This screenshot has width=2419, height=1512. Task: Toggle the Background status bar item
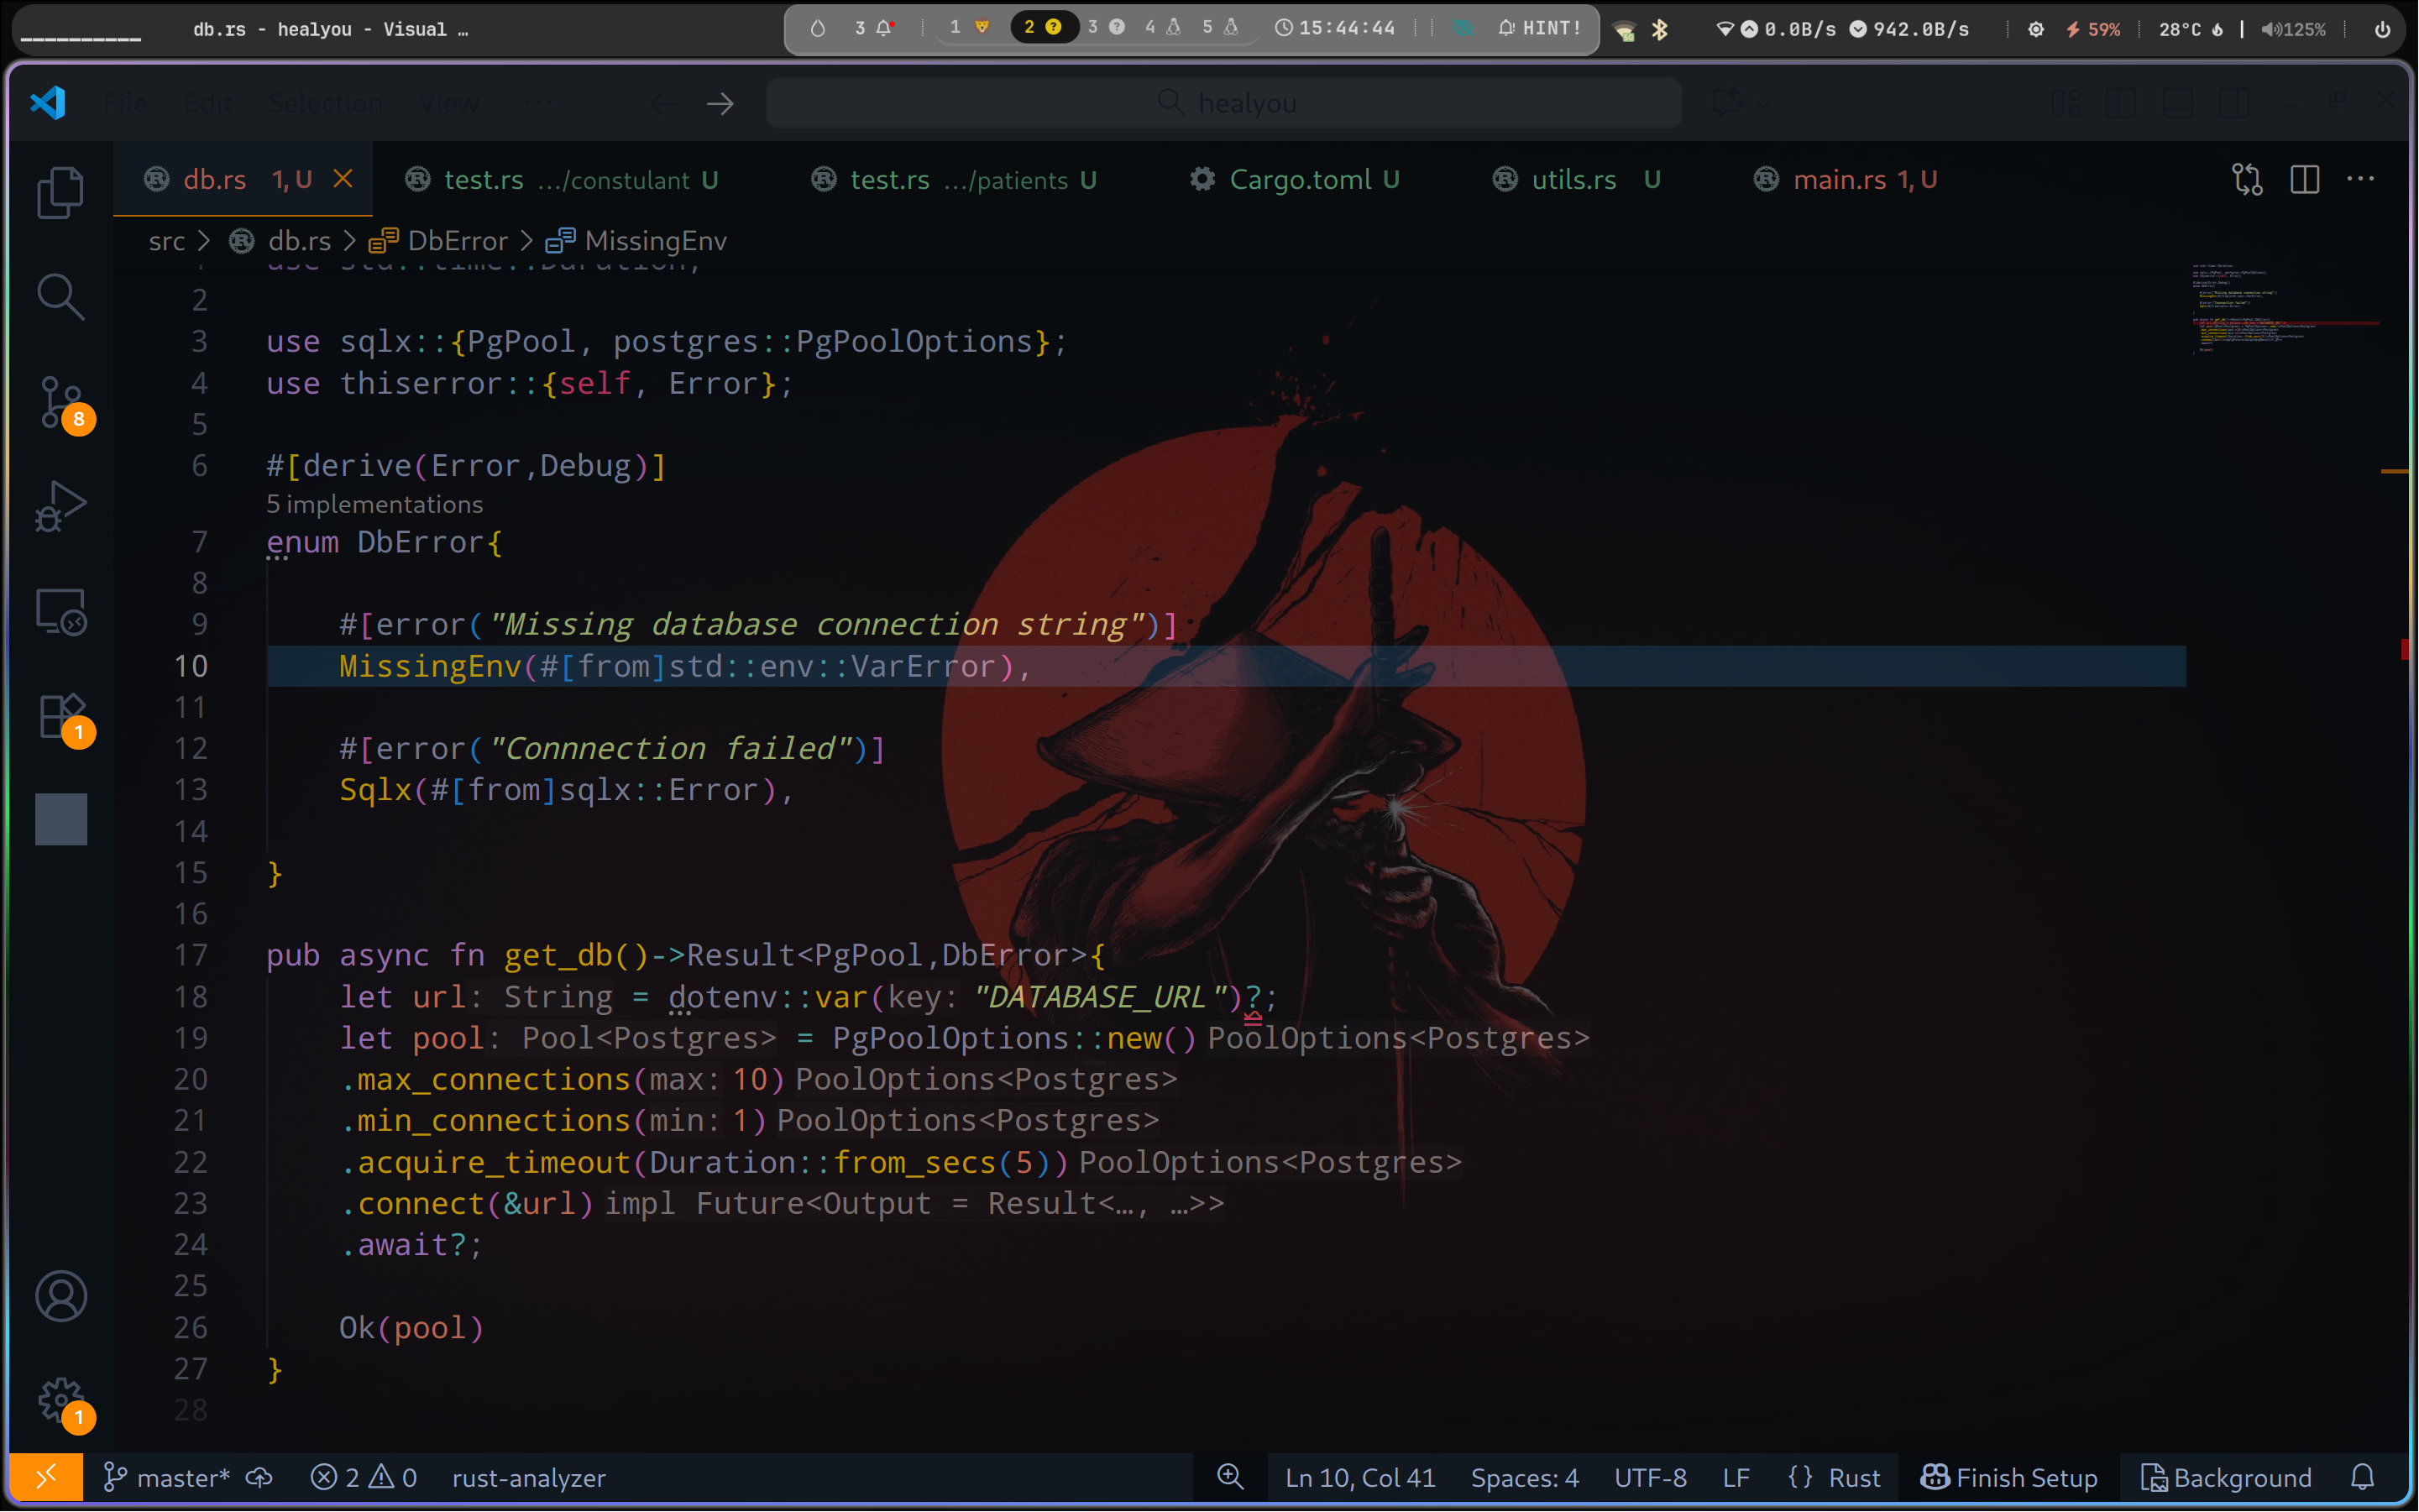[2226, 1478]
